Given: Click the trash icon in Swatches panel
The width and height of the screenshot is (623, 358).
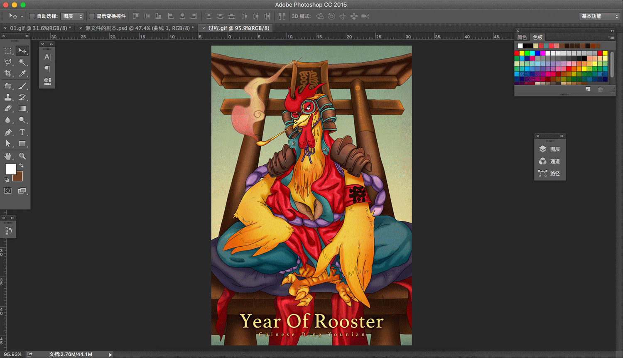Looking at the screenshot, I should click(x=600, y=89).
